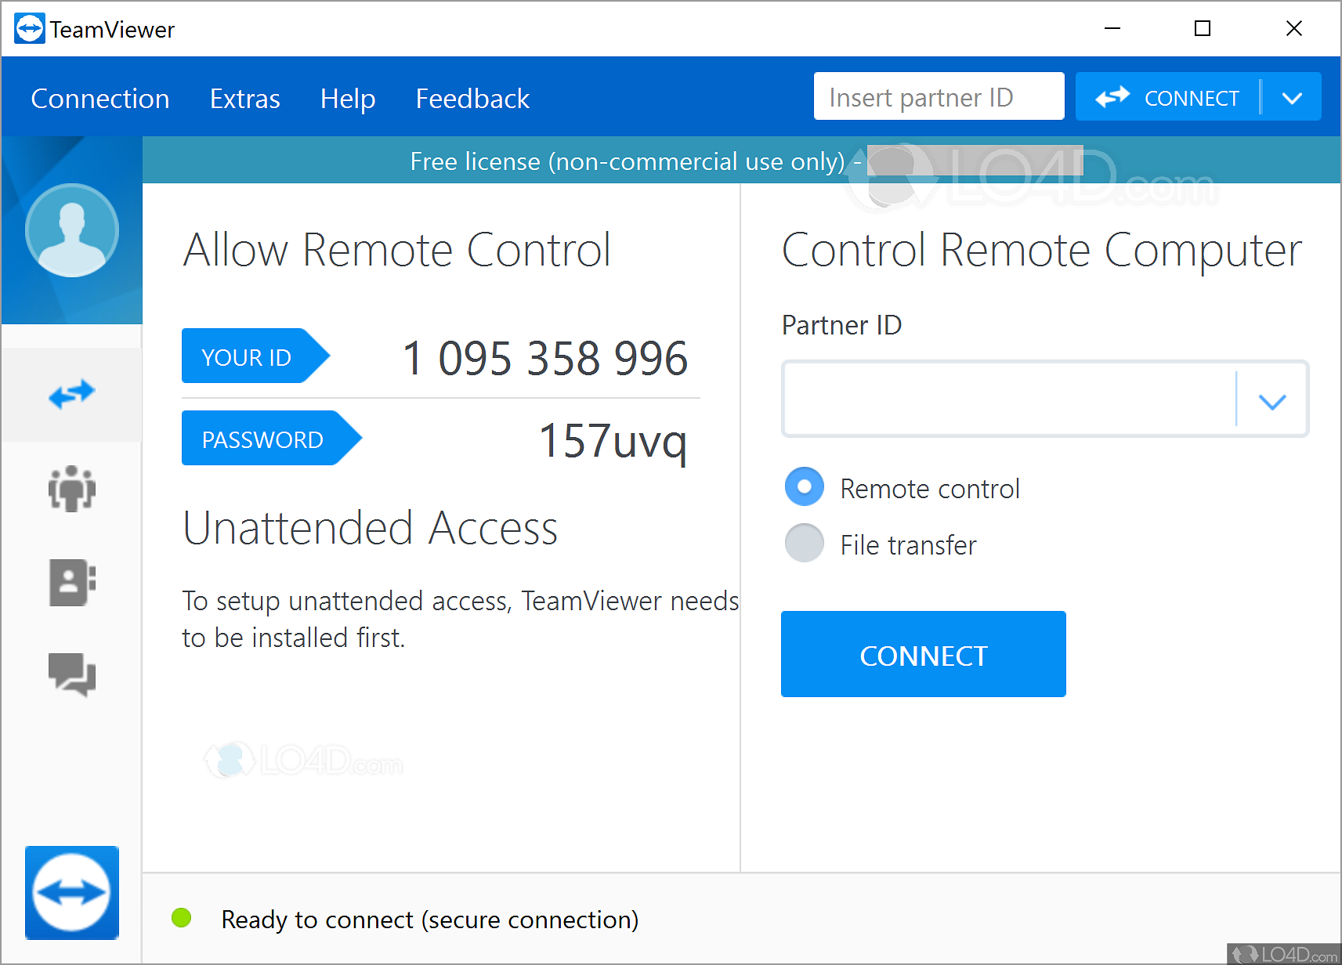Open the Remote Control sidebar tab
Viewport: 1342px width, 965px height.
pyautogui.click(x=71, y=394)
